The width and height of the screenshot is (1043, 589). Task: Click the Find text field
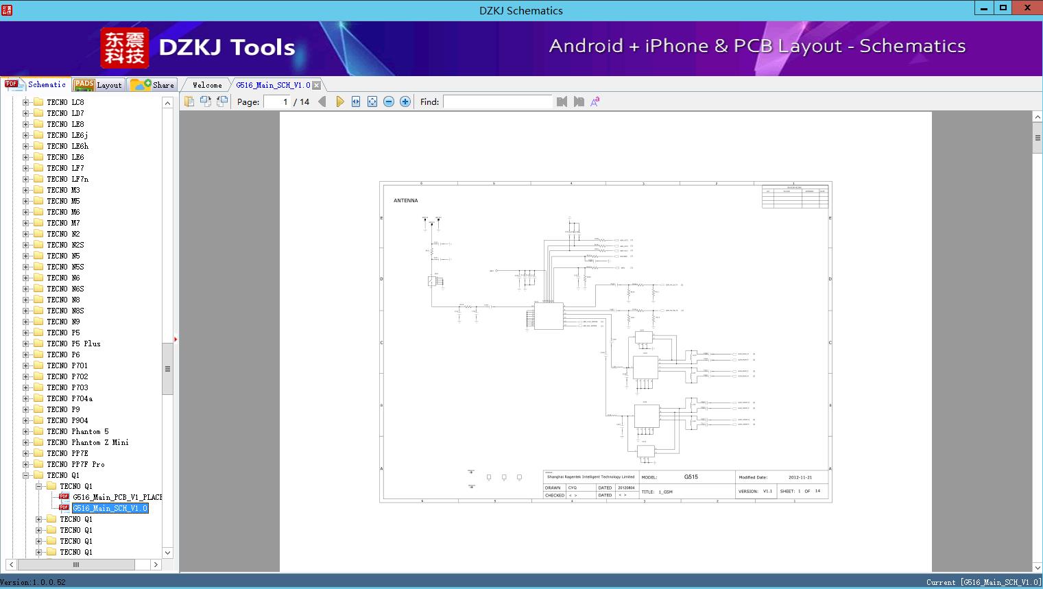coord(497,101)
